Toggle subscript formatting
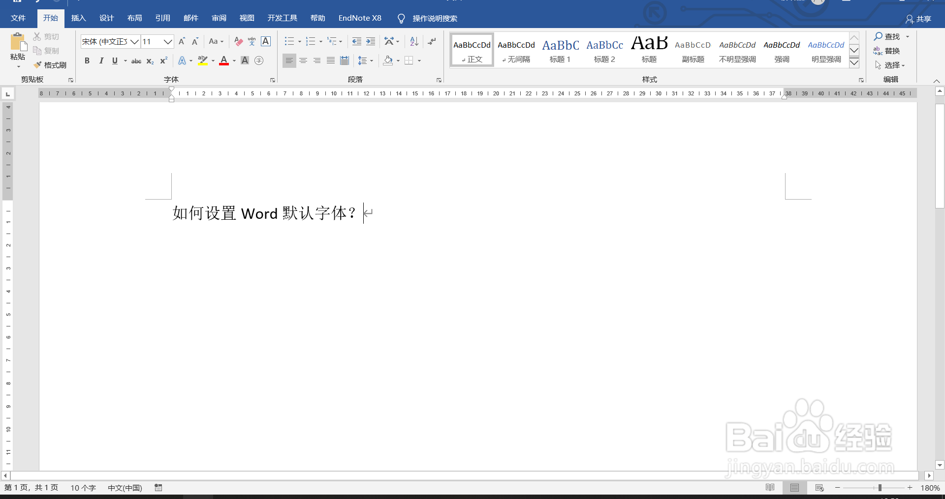 [x=150, y=60]
